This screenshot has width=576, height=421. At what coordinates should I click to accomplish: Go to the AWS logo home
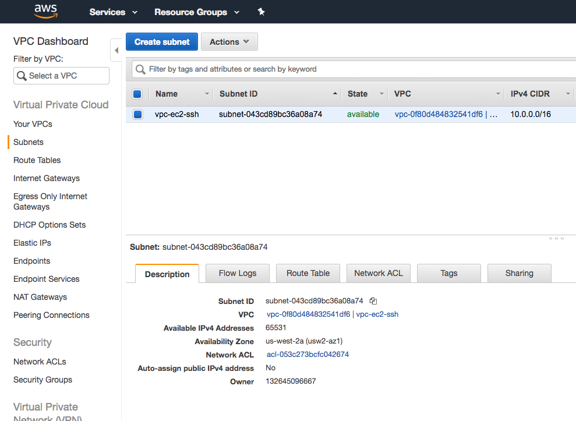46,11
